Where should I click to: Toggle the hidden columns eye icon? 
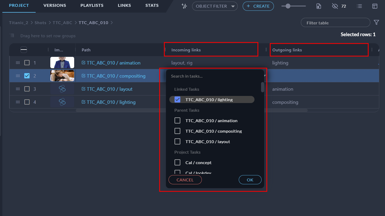(x=335, y=6)
